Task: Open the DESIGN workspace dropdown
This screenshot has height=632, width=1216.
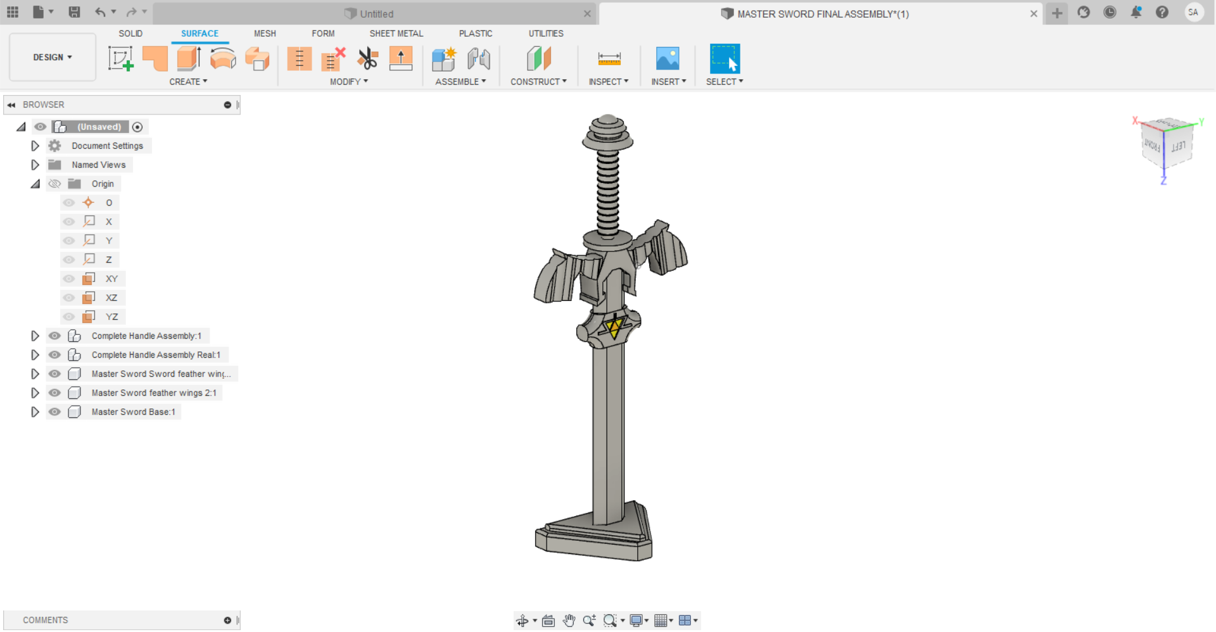Action: click(53, 57)
